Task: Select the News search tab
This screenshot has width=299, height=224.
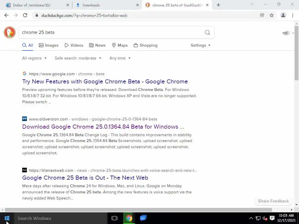Action: click(x=97, y=45)
